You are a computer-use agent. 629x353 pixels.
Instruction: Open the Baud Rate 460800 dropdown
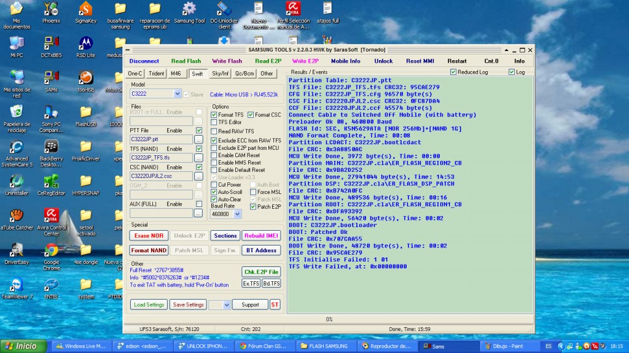[237, 214]
